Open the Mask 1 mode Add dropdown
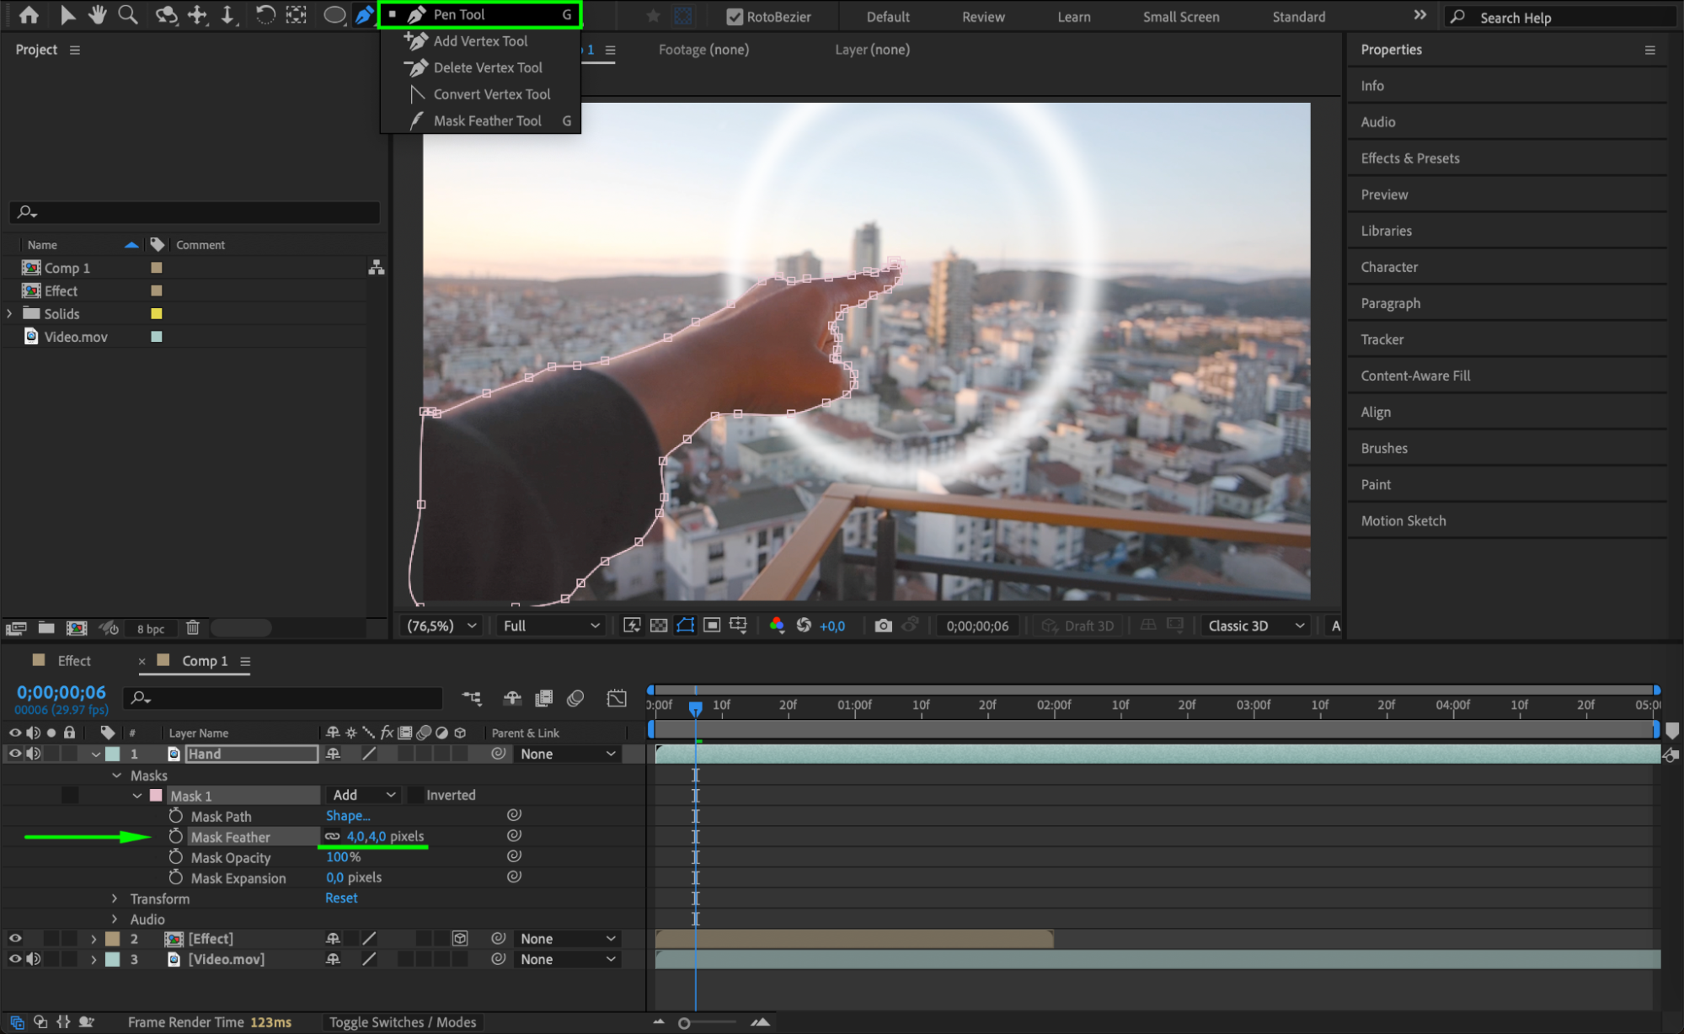The height and width of the screenshot is (1034, 1684). point(364,795)
